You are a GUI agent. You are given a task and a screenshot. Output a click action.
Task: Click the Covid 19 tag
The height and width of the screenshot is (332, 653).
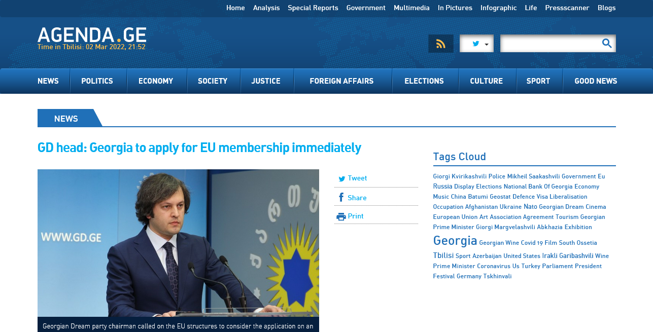532,243
